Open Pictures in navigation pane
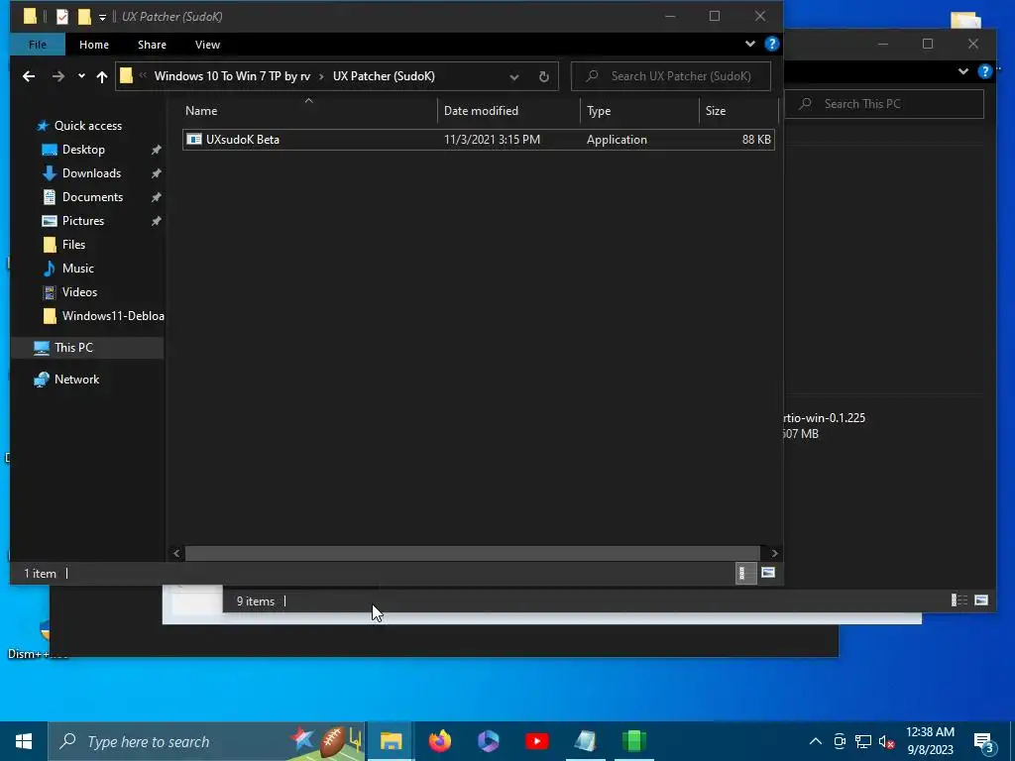 click(83, 221)
